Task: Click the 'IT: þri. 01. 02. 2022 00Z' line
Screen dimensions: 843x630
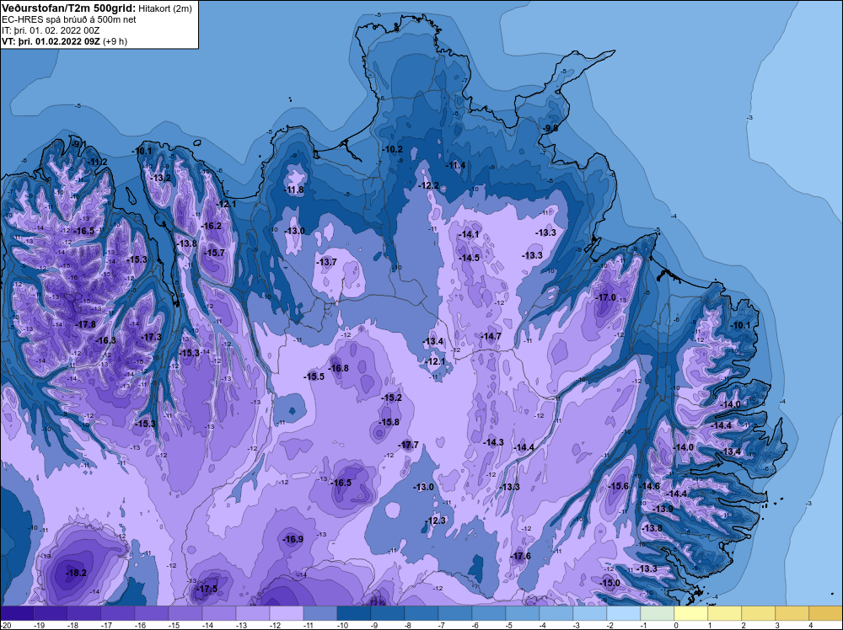Action: [x=51, y=30]
